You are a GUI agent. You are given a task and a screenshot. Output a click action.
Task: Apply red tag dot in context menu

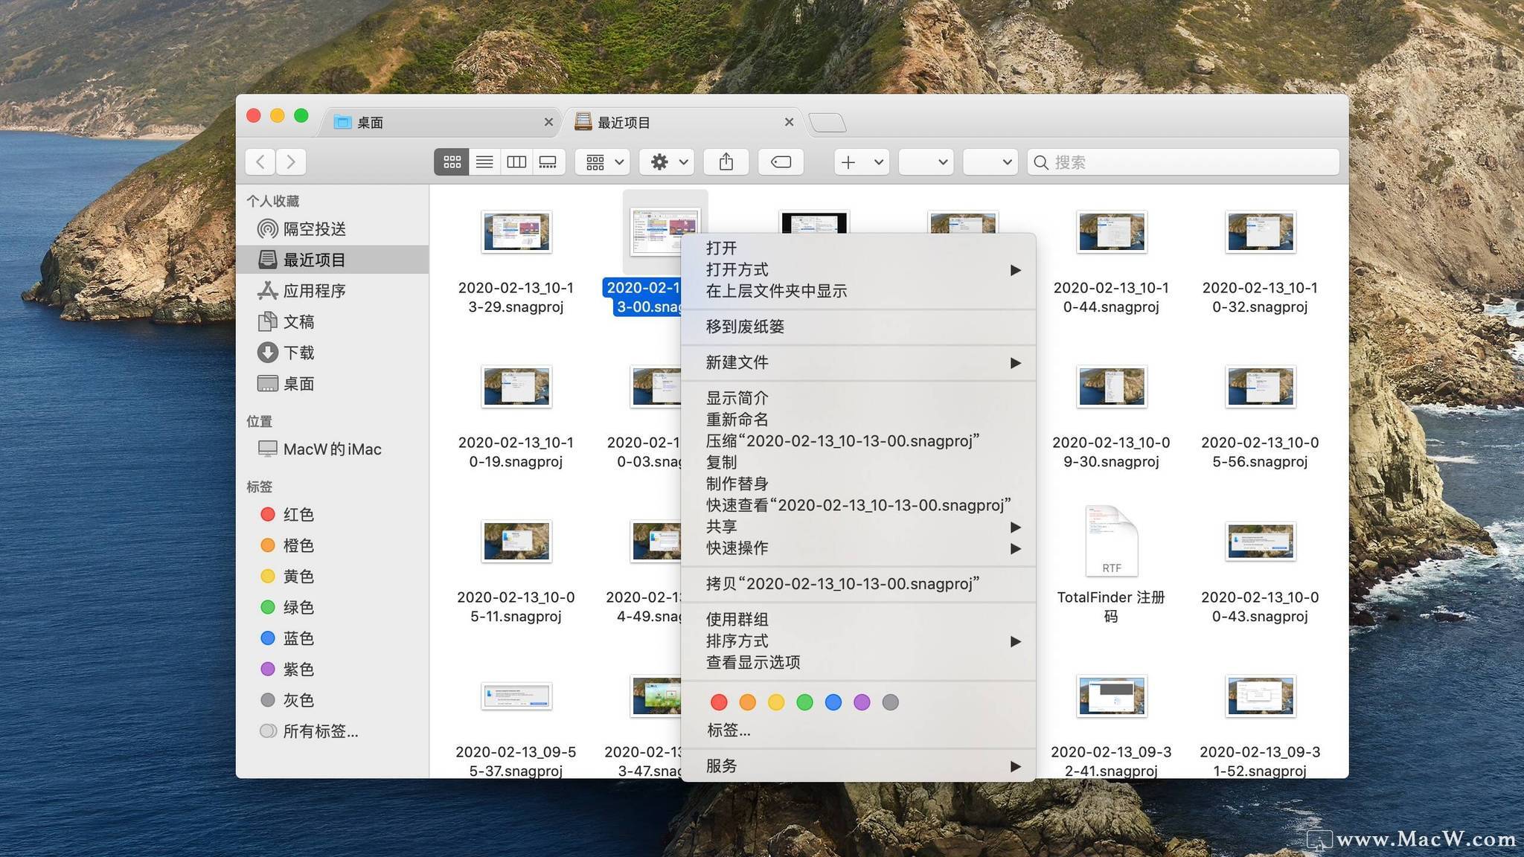click(x=719, y=702)
